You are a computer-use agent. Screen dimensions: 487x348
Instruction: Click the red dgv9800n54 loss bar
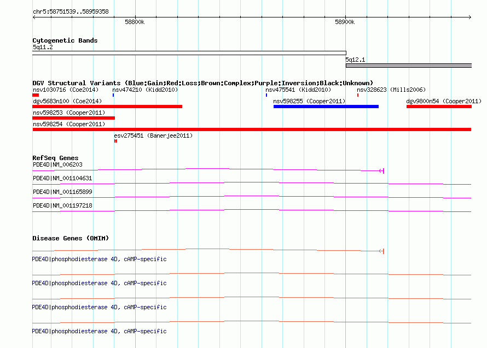point(439,107)
